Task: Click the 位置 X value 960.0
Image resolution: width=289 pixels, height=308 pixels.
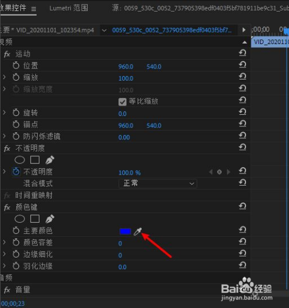Action: tap(126, 67)
